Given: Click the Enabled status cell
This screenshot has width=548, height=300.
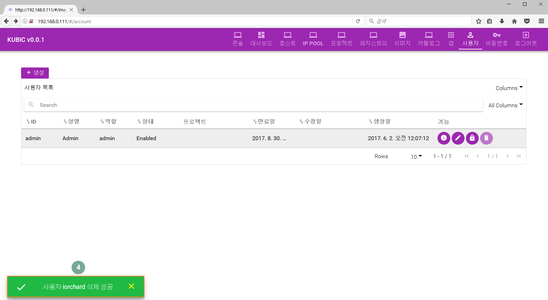Looking at the screenshot, I should (146, 138).
